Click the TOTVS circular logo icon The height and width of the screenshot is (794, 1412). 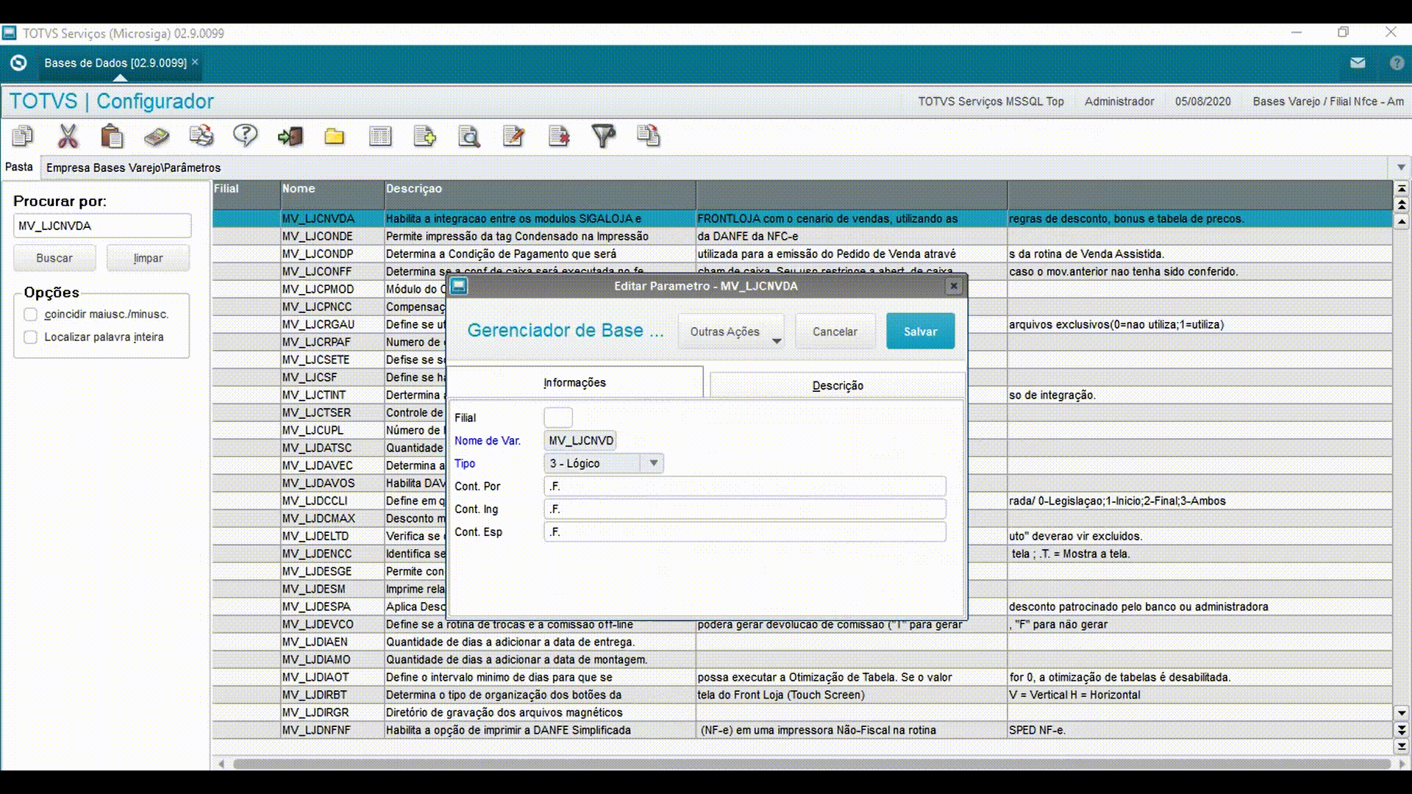click(x=19, y=63)
